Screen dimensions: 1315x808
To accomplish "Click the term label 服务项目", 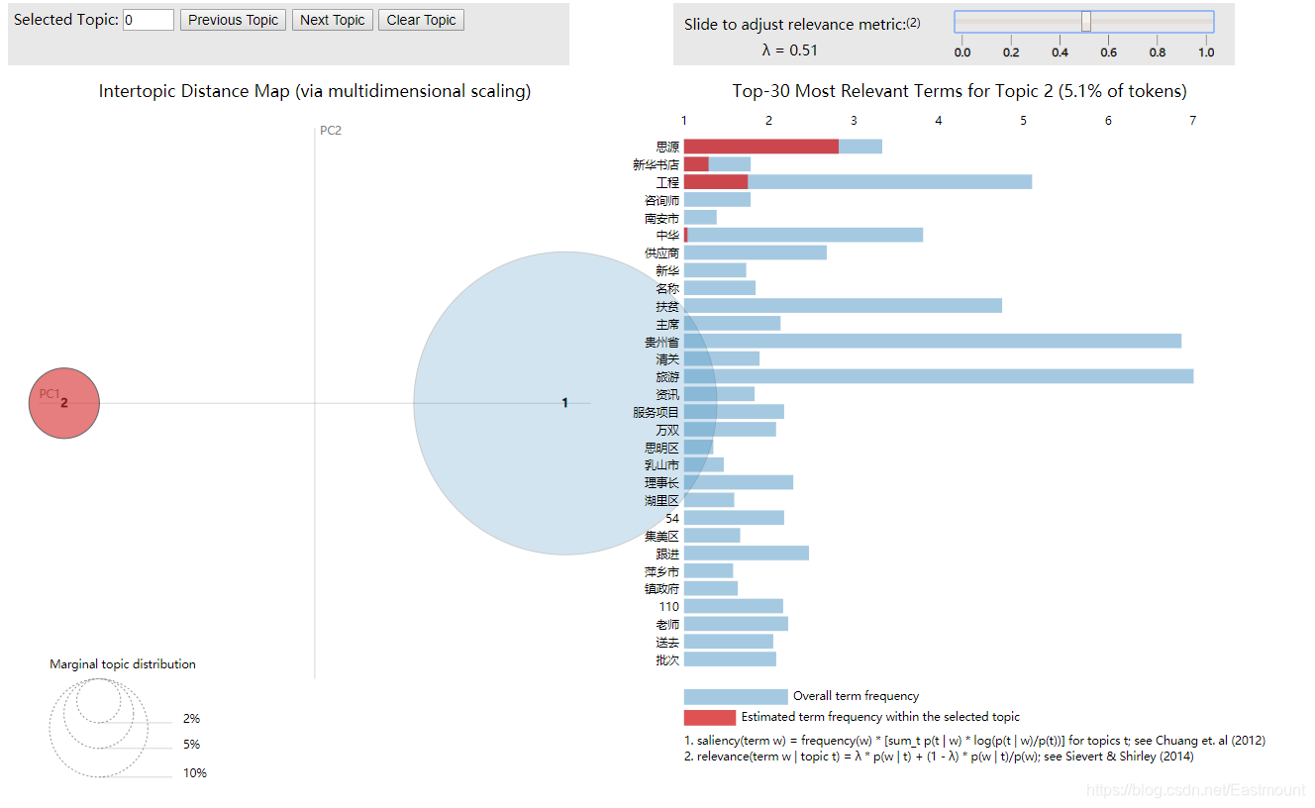I will point(657,412).
